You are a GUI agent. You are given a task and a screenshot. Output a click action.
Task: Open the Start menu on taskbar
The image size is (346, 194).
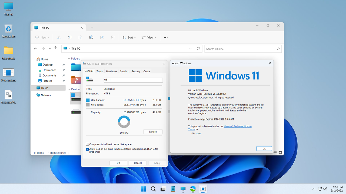143,189
